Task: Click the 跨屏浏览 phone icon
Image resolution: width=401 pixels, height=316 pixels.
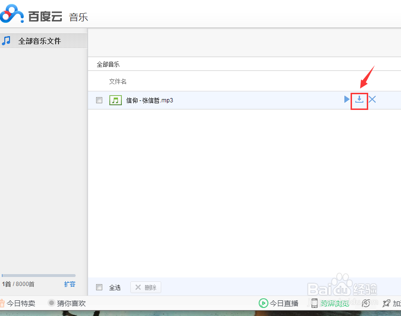Action: tap(314, 303)
